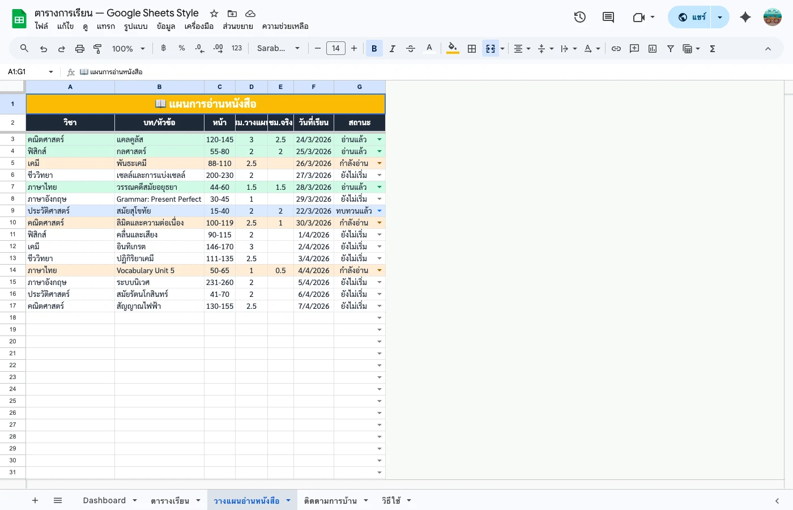The width and height of the screenshot is (793, 510).
Task: Create a filter with the funnel icon
Action: 670,48
